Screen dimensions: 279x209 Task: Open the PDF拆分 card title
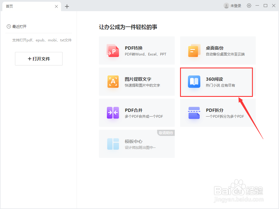click(x=215, y=110)
